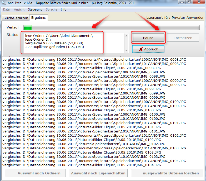This screenshot has height=181, width=206.
Task: Select the Ergebnis tab
Action: (x=38, y=18)
